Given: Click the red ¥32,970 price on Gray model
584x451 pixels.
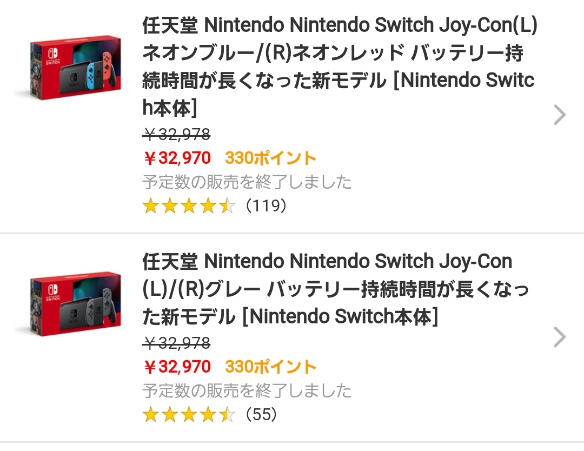Looking at the screenshot, I should (177, 367).
